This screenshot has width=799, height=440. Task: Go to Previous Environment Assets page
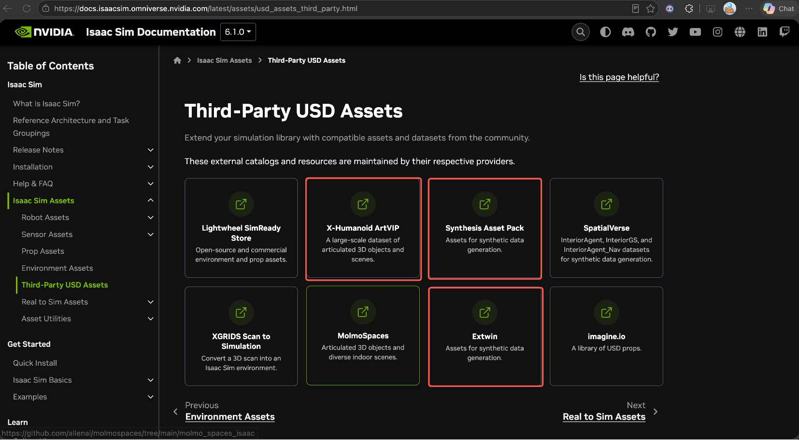pos(230,417)
